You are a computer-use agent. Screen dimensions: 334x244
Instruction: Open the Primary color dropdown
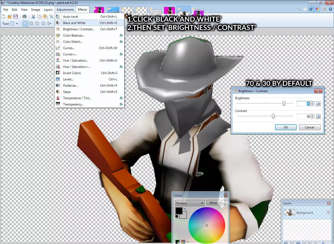pyautogui.click(x=190, y=203)
